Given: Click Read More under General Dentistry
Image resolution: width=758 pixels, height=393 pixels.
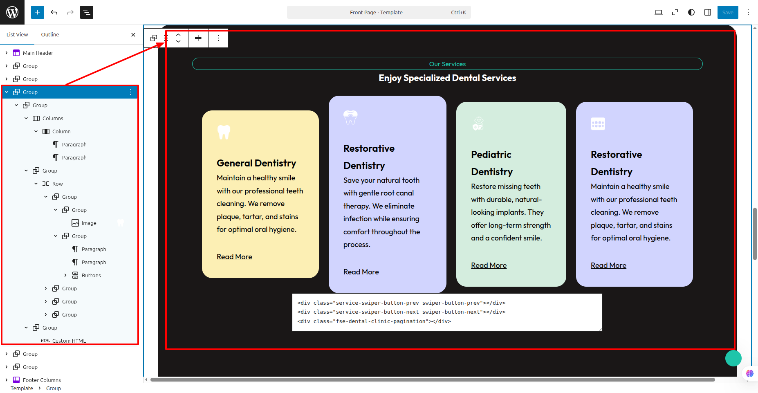Looking at the screenshot, I should click(234, 257).
